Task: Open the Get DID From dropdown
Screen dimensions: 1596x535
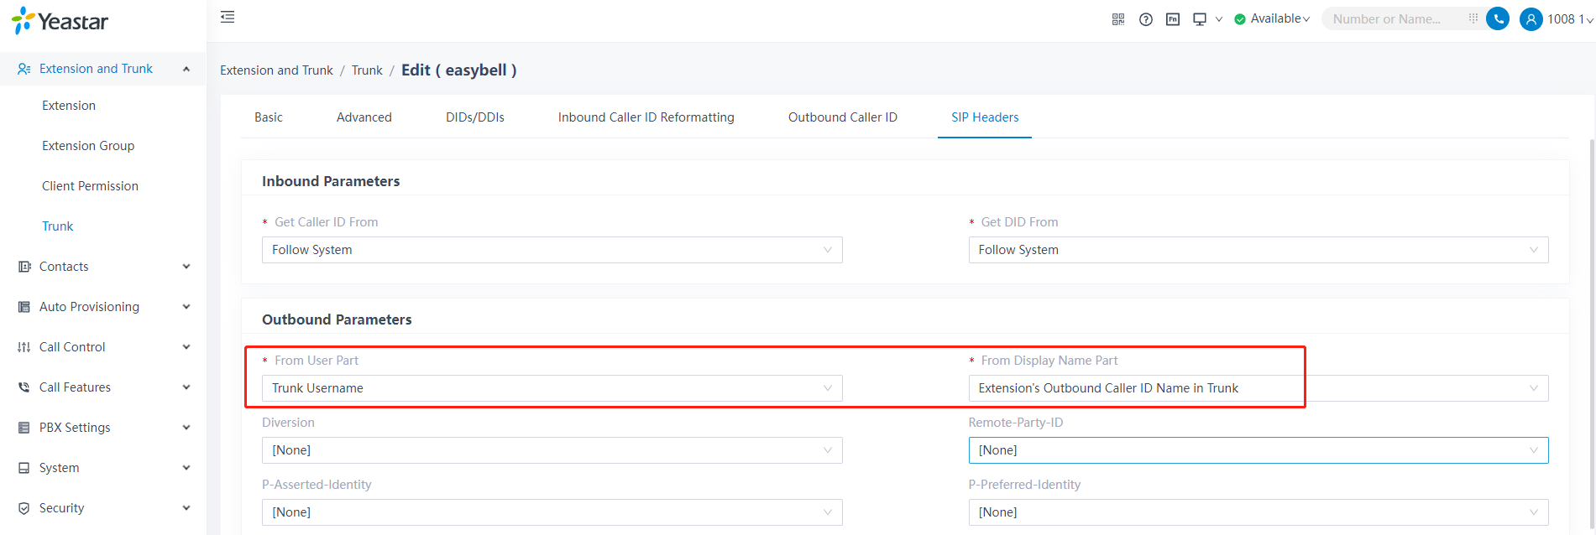Action: [x=1258, y=250]
